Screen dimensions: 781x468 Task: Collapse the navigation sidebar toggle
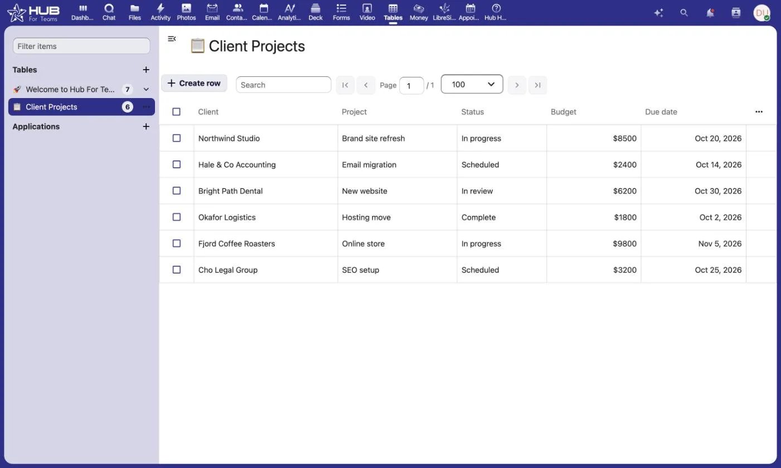click(x=172, y=38)
